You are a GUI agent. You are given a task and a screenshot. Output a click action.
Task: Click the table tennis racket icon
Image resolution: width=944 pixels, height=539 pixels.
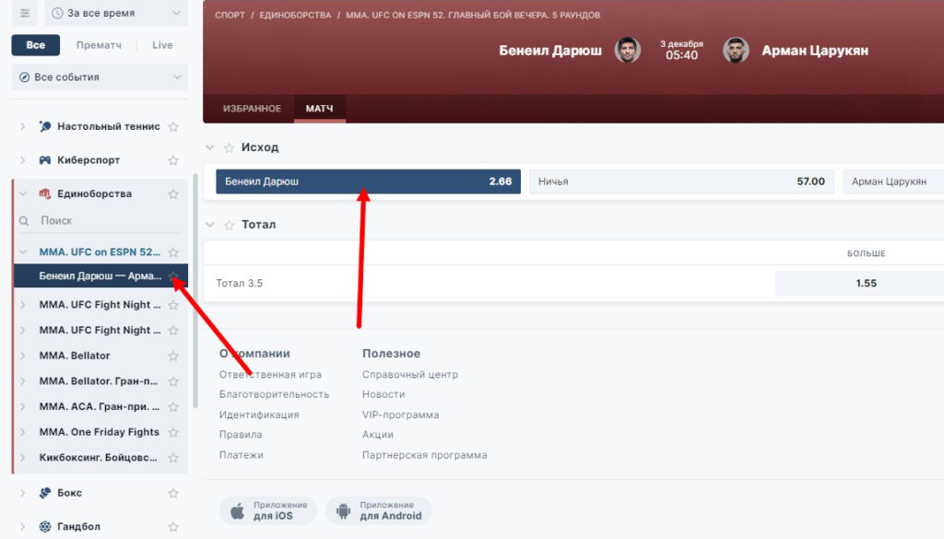click(45, 126)
